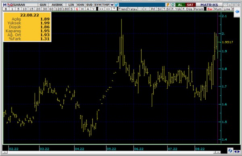Click the <> expand chart icon

pyautogui.click(x=108, y=9)
